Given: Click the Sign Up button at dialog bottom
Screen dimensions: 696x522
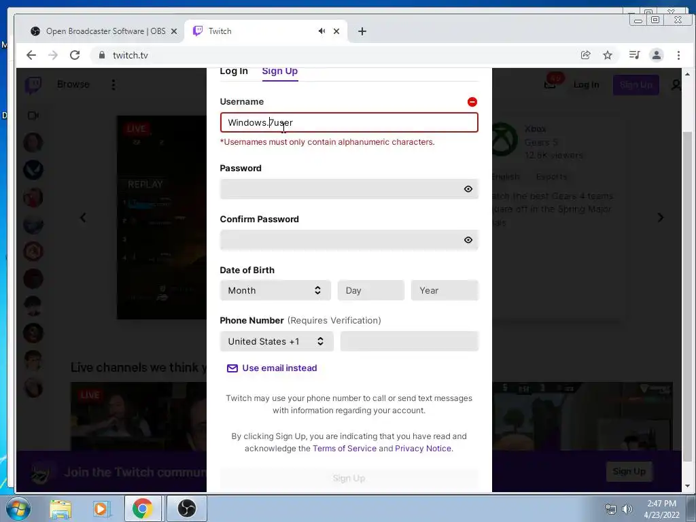Looking at the screenshot, I should click(x=349, y=478).
